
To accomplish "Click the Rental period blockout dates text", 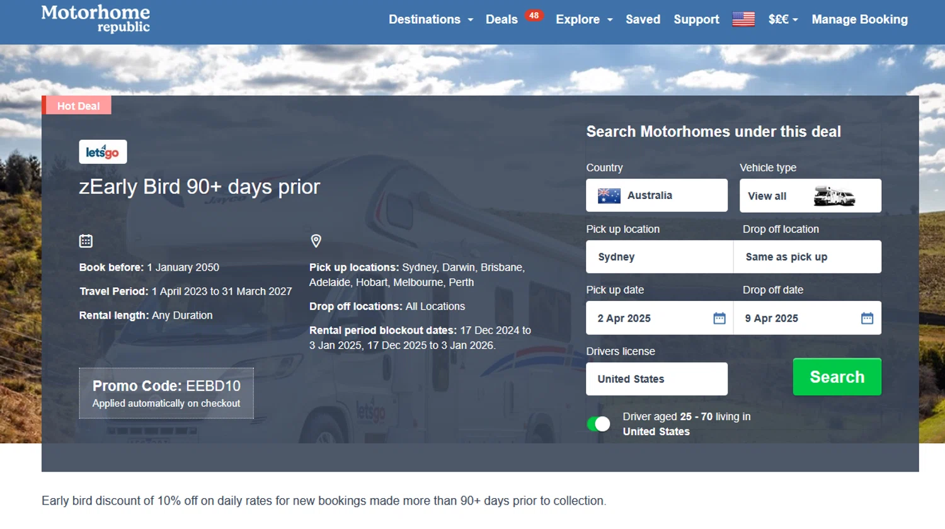I will pyautogui.click(x=420, y=338).
